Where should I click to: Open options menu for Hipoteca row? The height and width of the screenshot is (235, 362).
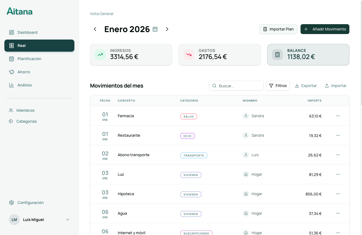pos(338,194)
